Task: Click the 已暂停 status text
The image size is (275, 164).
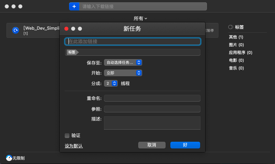Action: pos(209,31)
